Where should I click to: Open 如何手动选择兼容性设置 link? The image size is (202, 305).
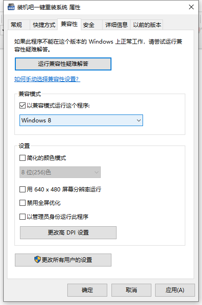(47, 79)
